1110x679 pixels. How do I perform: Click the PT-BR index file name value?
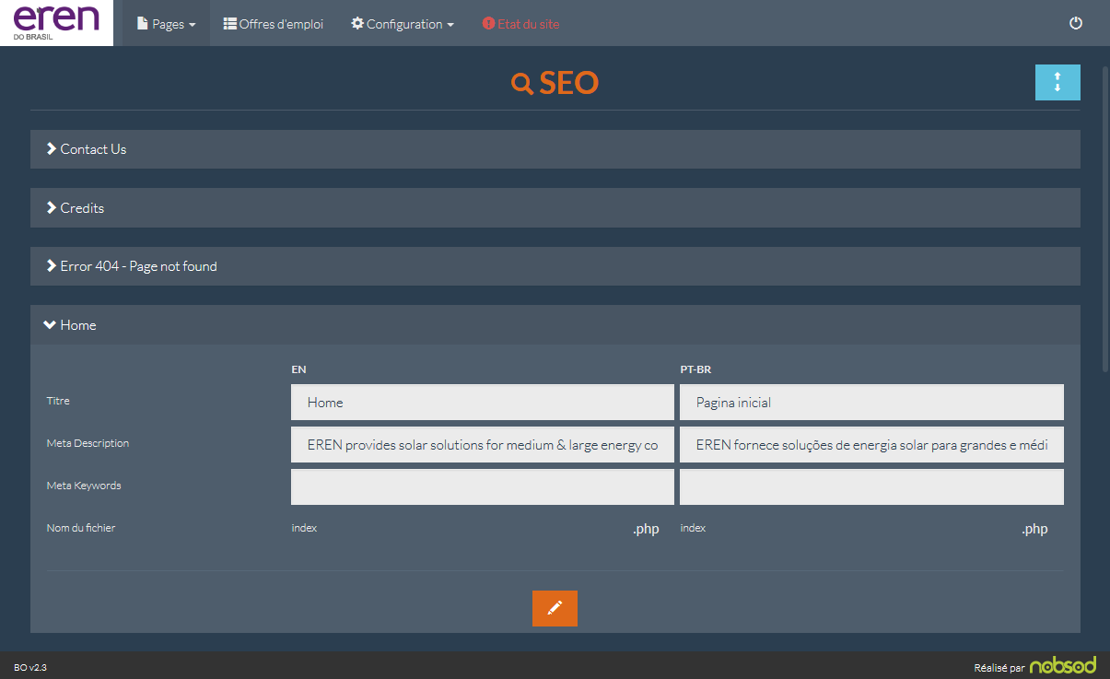693,528
